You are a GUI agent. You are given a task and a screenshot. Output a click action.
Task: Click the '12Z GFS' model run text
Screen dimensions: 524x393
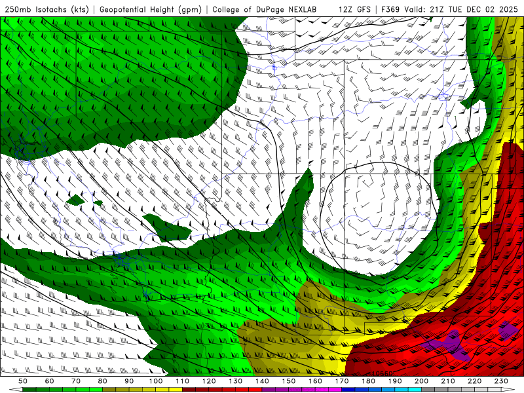coord(354,10)
